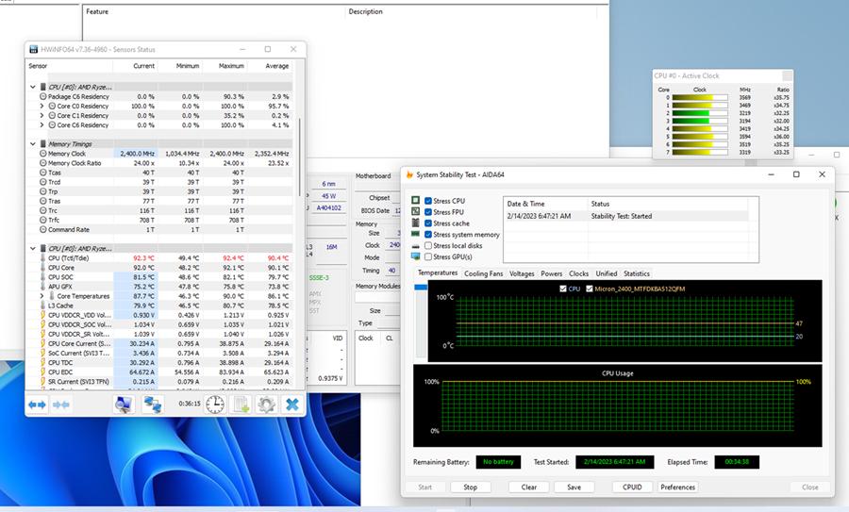Collapse the Memory Timings sensor group
The image size is (849, 512).
click(33, 143)
